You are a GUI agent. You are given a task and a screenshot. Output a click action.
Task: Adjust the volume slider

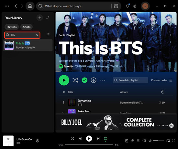click(x=159, y=141)
